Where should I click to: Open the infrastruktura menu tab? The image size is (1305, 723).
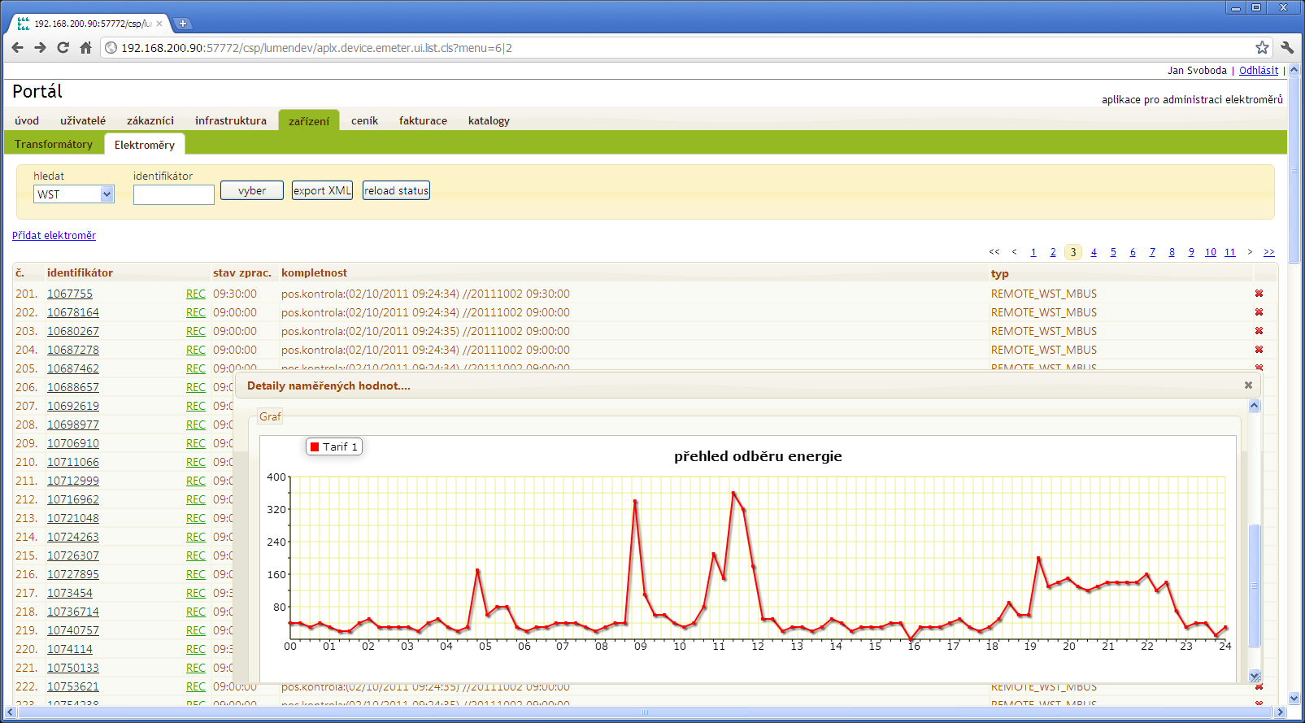(231, 120)
